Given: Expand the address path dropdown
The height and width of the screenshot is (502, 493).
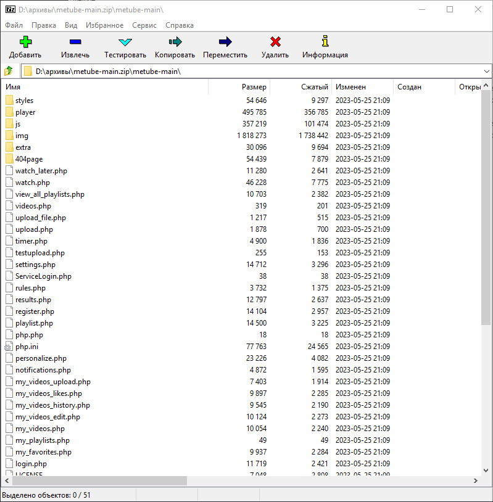Looking at the screenshot, I should coord(486,72).
